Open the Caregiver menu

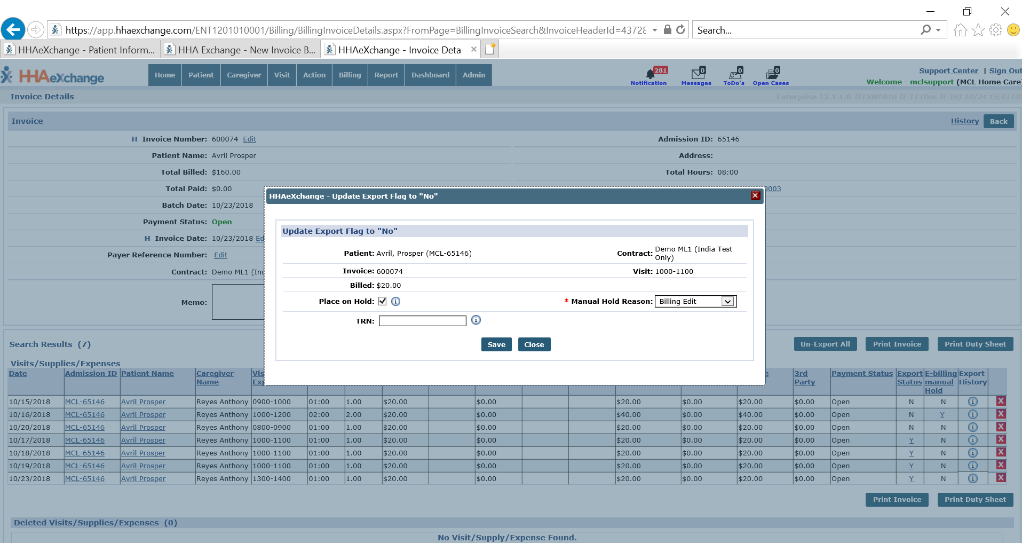pos(244,75)
